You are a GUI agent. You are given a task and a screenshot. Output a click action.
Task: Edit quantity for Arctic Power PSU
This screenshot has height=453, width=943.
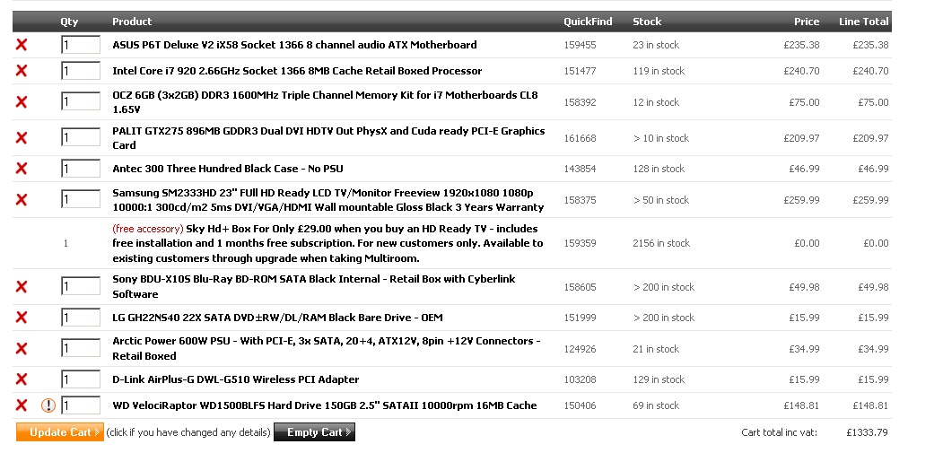coord(81,348)
